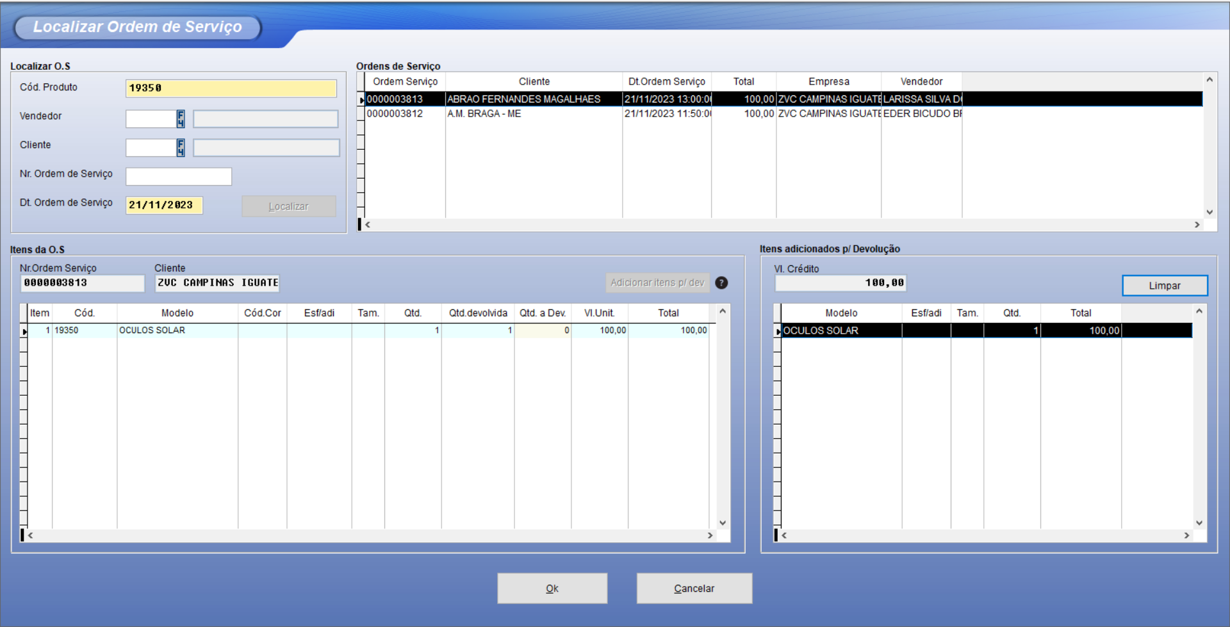Viewport: 1230px width, 627px height.
Task: Focus the Cód. Produto field
Action: pyautogui.click(x=231, y=88)
